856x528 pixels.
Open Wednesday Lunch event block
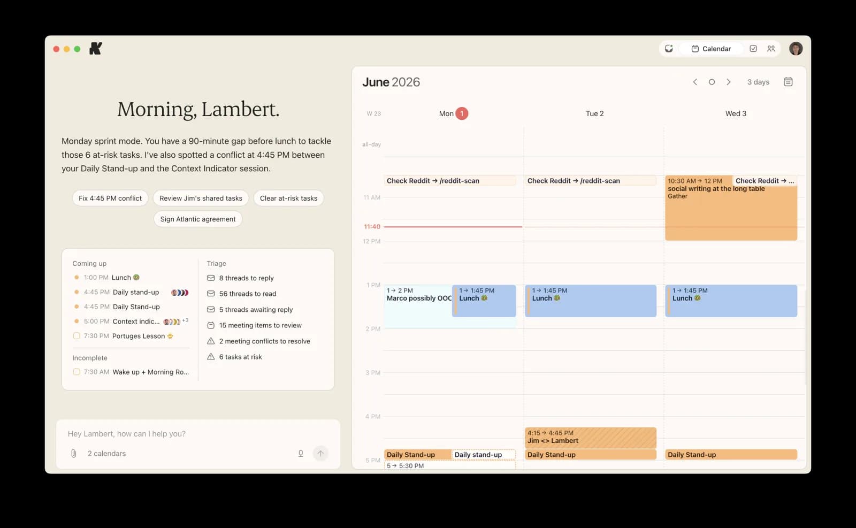tap(731, 301)
